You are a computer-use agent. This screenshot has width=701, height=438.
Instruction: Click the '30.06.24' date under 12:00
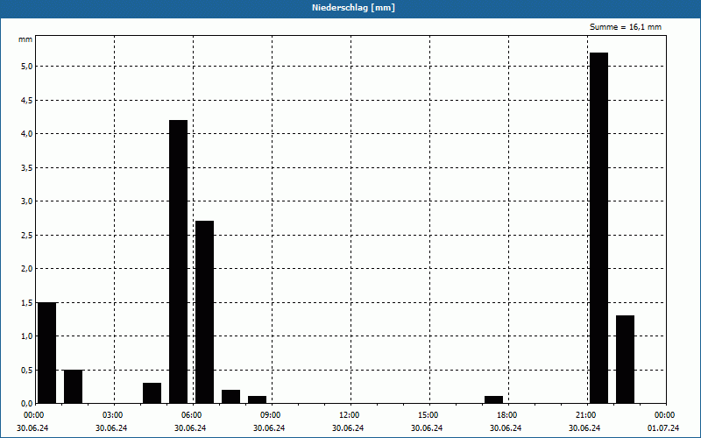pos(348,427)
